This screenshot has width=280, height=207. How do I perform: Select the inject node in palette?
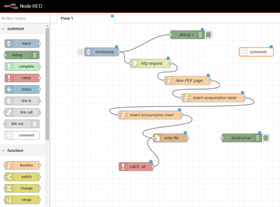point(22,44)
